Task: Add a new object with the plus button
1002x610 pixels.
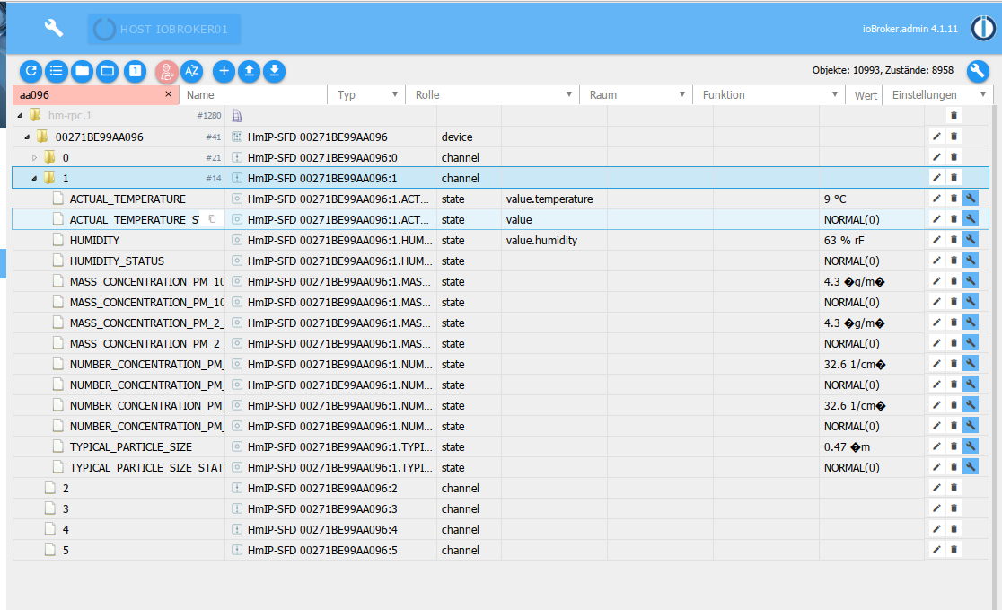Action: tap(224, 71)
